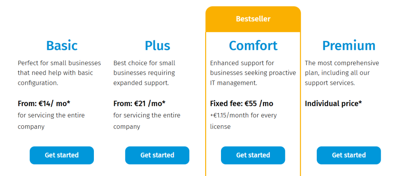Select the From: €21/mo price label

pos(139,104)
